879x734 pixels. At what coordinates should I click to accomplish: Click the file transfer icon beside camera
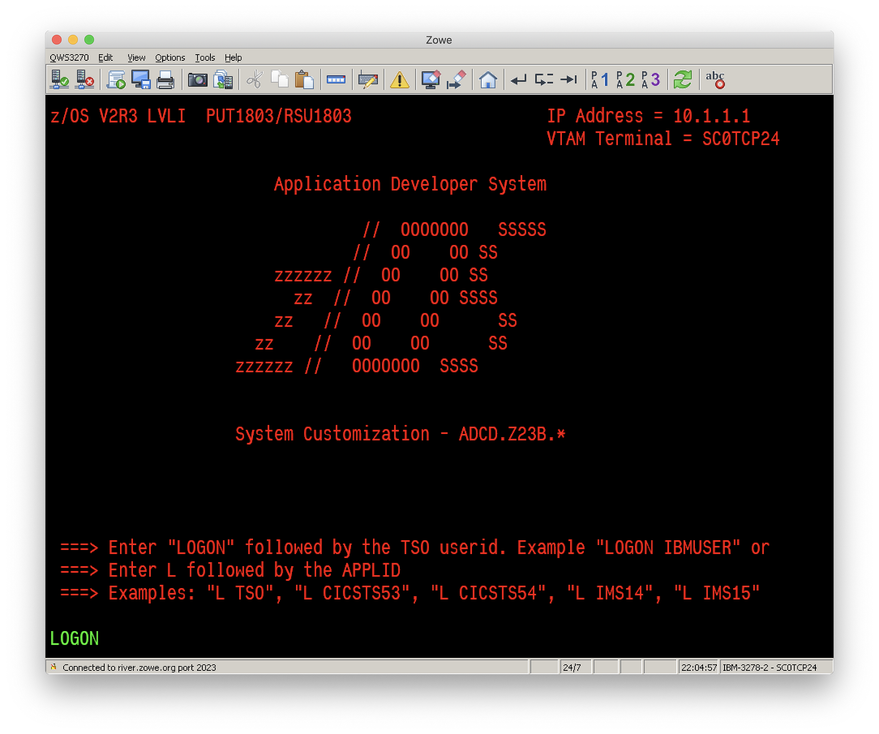coord(223,79)
